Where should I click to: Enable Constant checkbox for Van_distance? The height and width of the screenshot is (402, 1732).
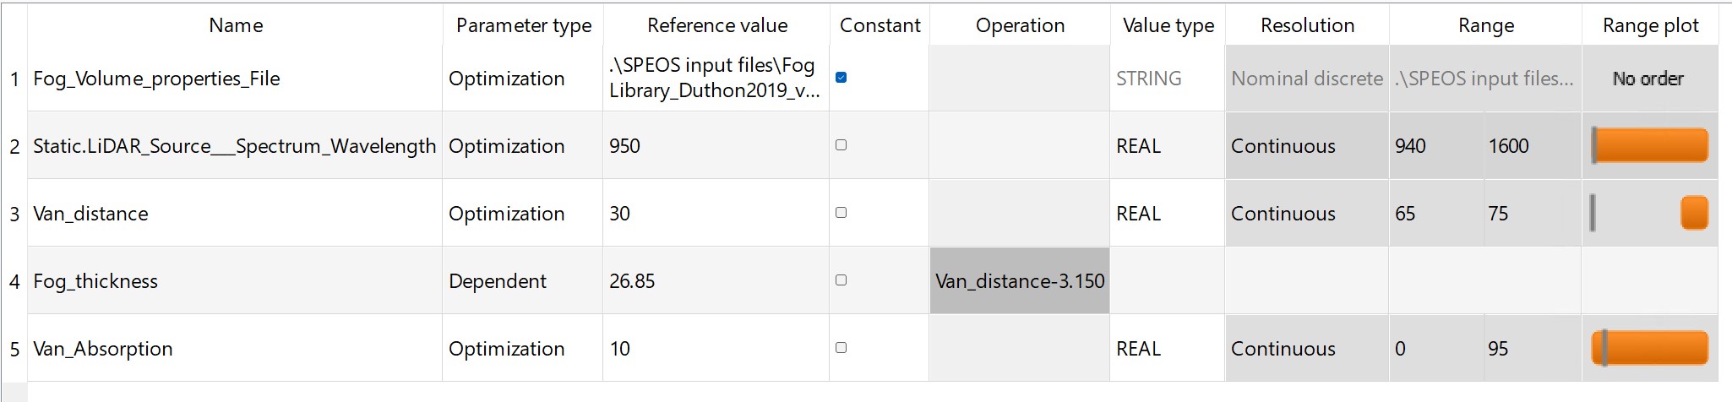click(841, 213)
